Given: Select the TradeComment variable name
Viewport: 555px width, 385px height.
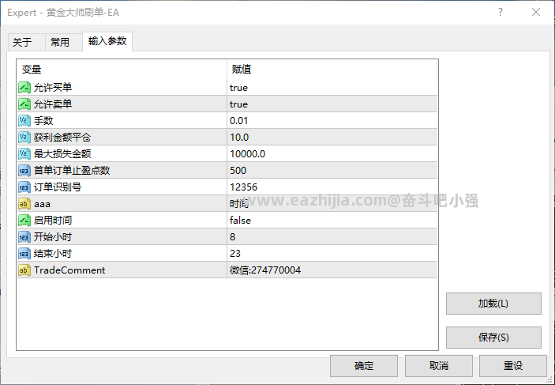Looking at the screenshot, I should (x=69, y=270).
